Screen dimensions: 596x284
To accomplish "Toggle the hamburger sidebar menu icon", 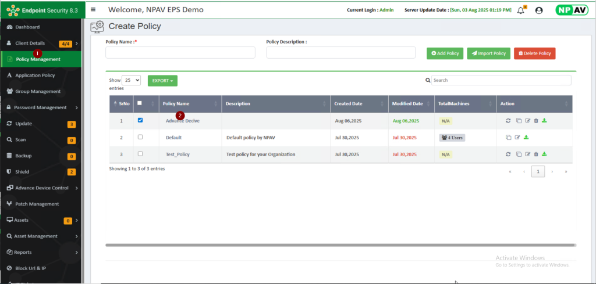I will click(x=93, y=10).
